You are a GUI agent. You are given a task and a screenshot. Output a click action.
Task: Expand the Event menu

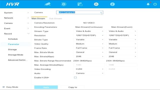(15, 28)
